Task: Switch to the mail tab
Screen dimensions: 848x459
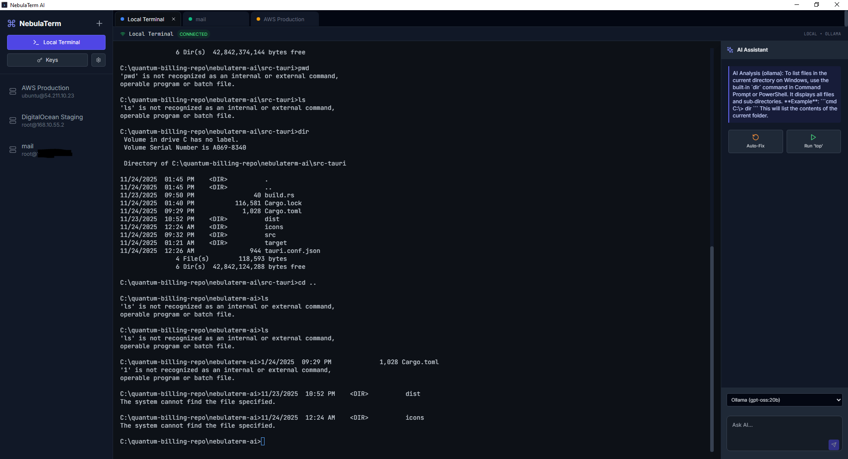Action: coord(216,19)
